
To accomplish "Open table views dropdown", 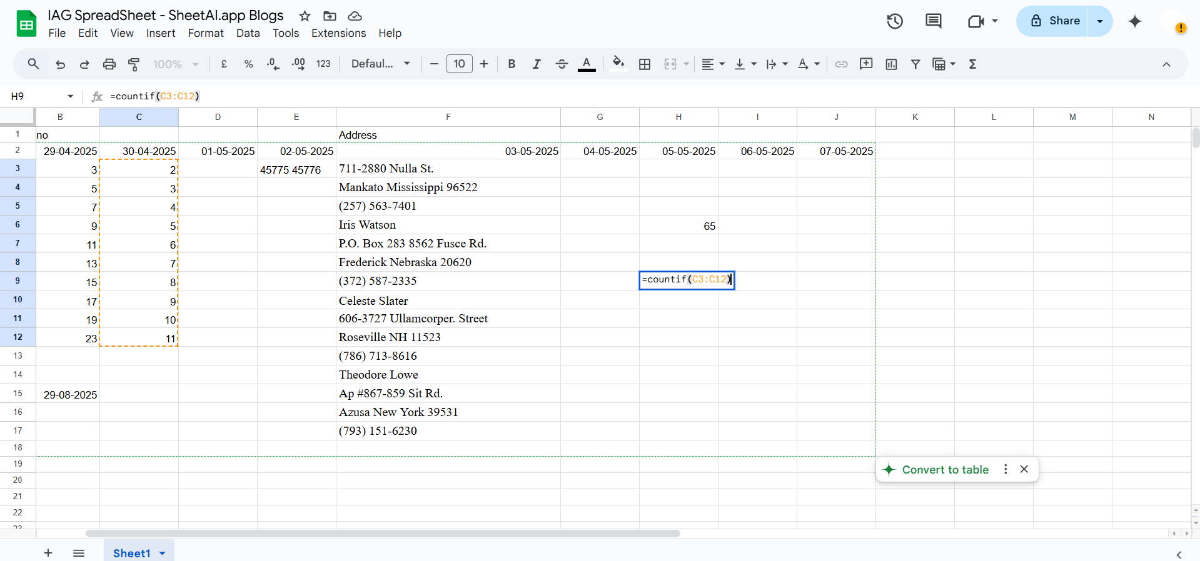I will (952, 64).
